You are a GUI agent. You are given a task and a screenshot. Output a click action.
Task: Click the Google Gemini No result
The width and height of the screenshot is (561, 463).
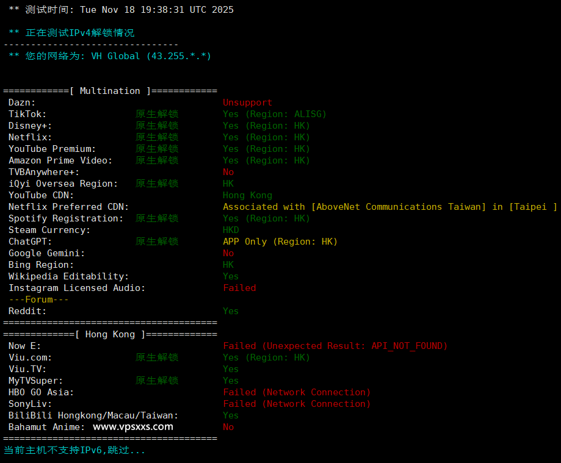[228, 253]
